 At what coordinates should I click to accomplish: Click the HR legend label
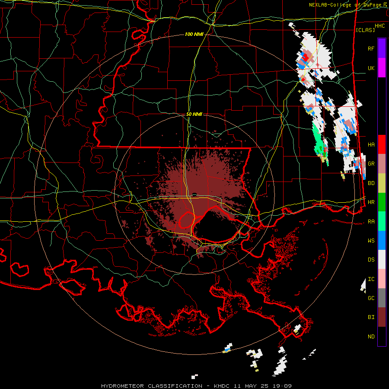point(371,202)
